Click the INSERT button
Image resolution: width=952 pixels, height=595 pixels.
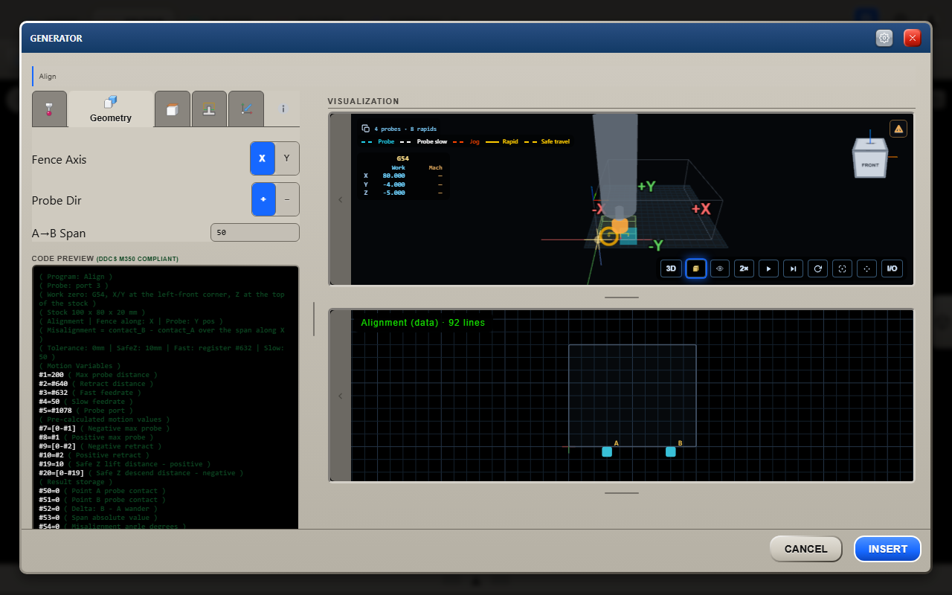(x=888, y=549)
